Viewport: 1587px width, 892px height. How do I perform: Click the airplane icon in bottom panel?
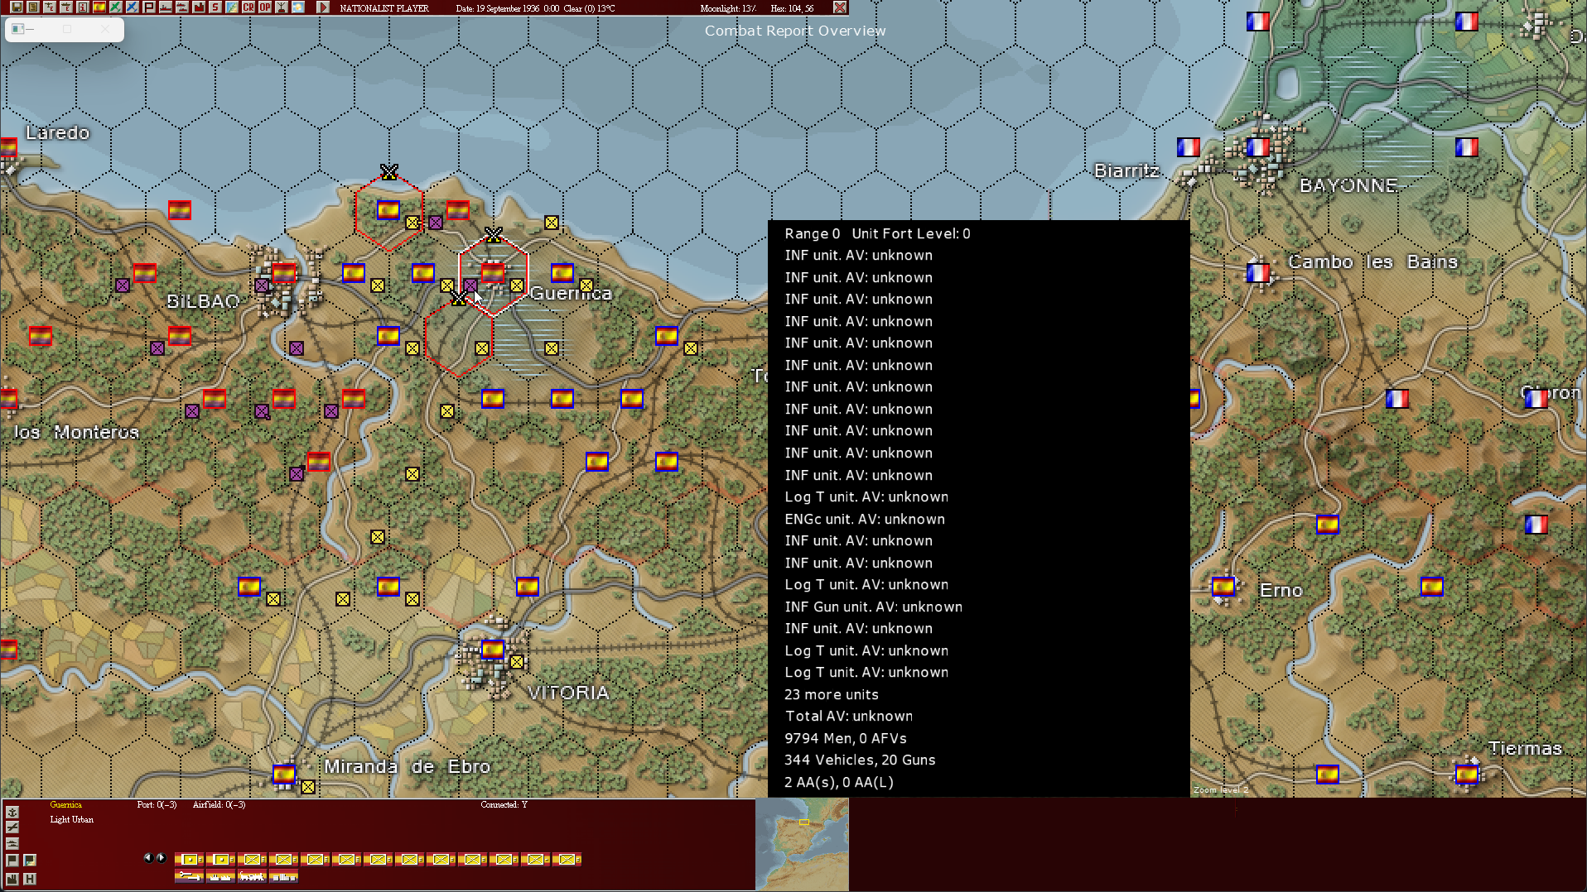pyautogui.click(x=12, y=827)
